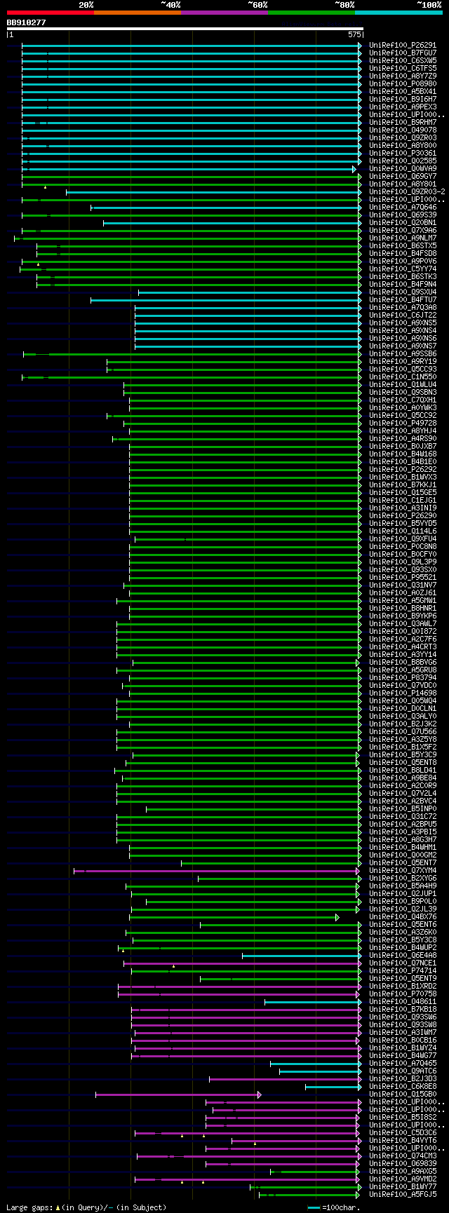This screenshot has width=449, height=1213.
Task: Select label UniRef100_A7Q465
Action: [403, 1064]
